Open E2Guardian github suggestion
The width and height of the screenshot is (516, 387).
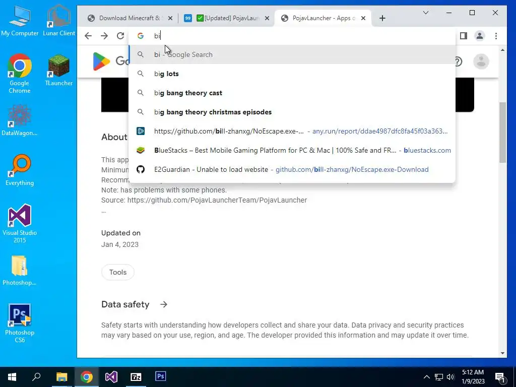(x=292, y=169)
